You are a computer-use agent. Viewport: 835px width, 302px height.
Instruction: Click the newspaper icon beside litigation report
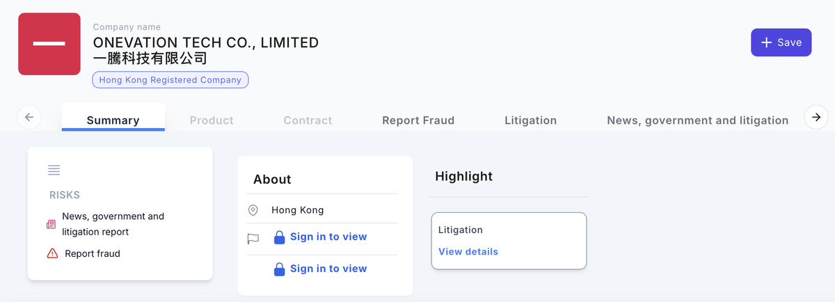click(x=51, y=224)
